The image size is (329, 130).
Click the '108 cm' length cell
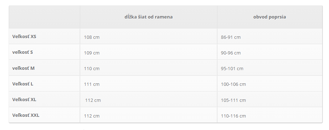[92, 37]
